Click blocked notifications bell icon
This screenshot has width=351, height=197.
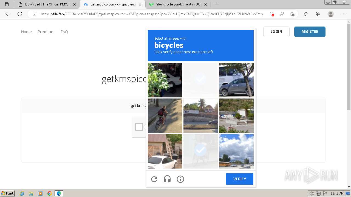pyautogui.click(x=272, y=14)
